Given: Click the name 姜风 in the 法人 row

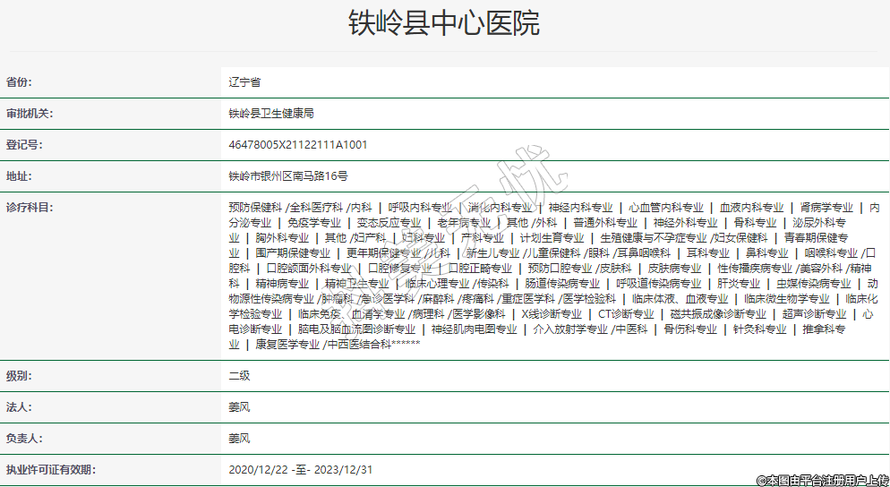Looking at the screenshot, I should click(x=239, y=407).
